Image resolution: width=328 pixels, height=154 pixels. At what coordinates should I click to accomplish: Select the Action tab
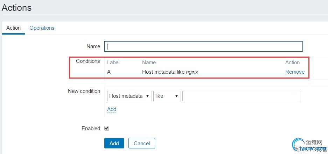pyautogui.click(x=13, y=28)
